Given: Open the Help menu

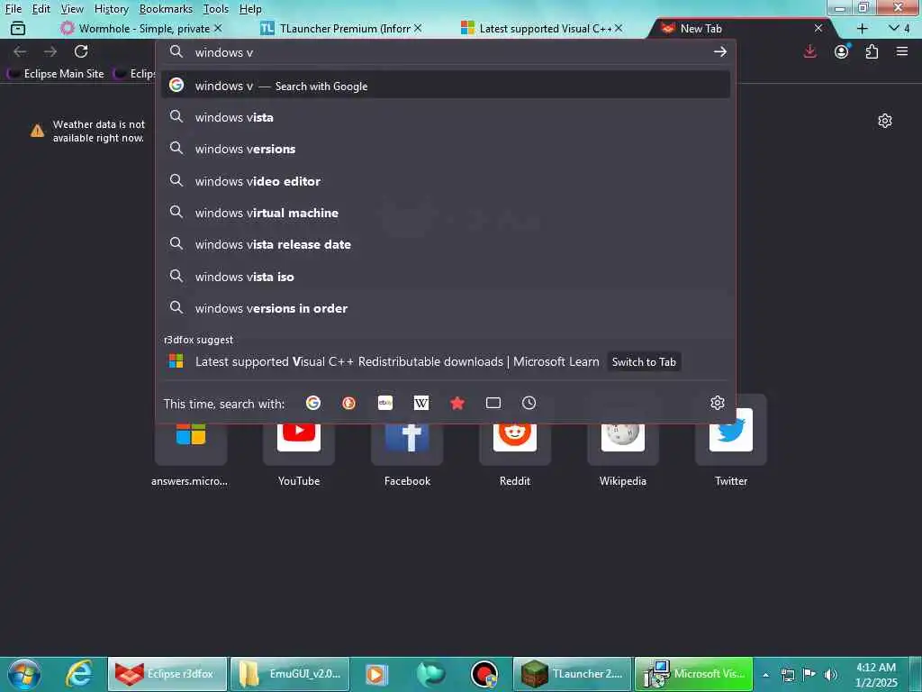Looking at the screenshot, I should click(250, 9).
